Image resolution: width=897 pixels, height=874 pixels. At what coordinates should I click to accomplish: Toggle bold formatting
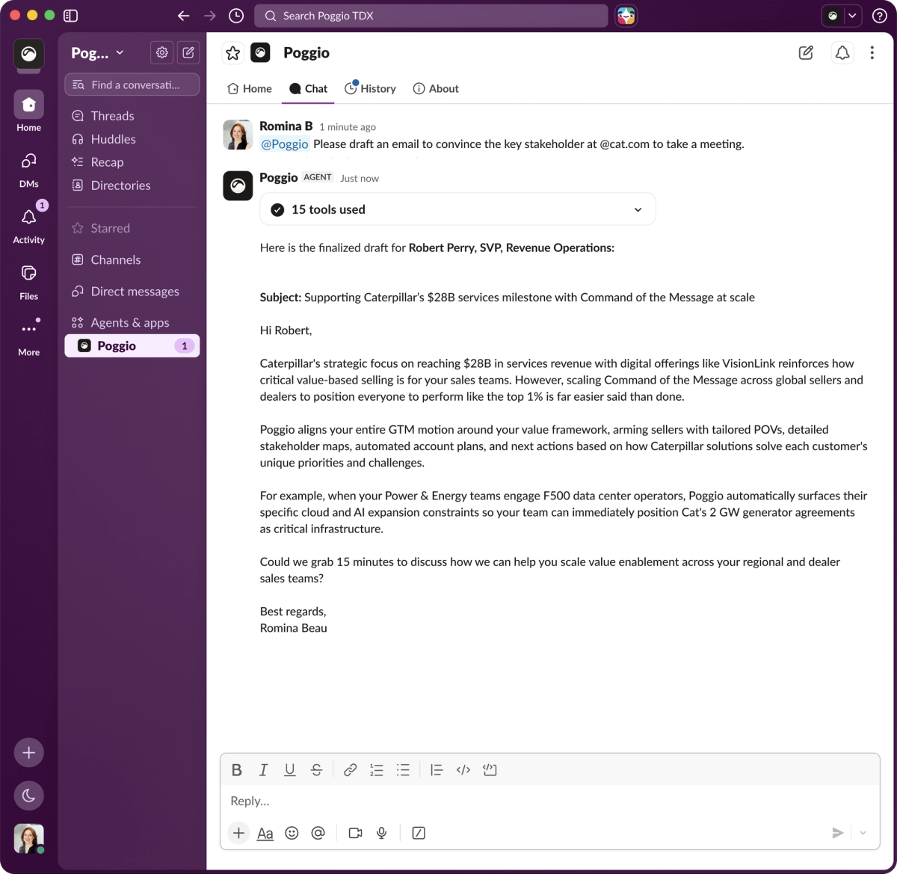coord(237,770)
